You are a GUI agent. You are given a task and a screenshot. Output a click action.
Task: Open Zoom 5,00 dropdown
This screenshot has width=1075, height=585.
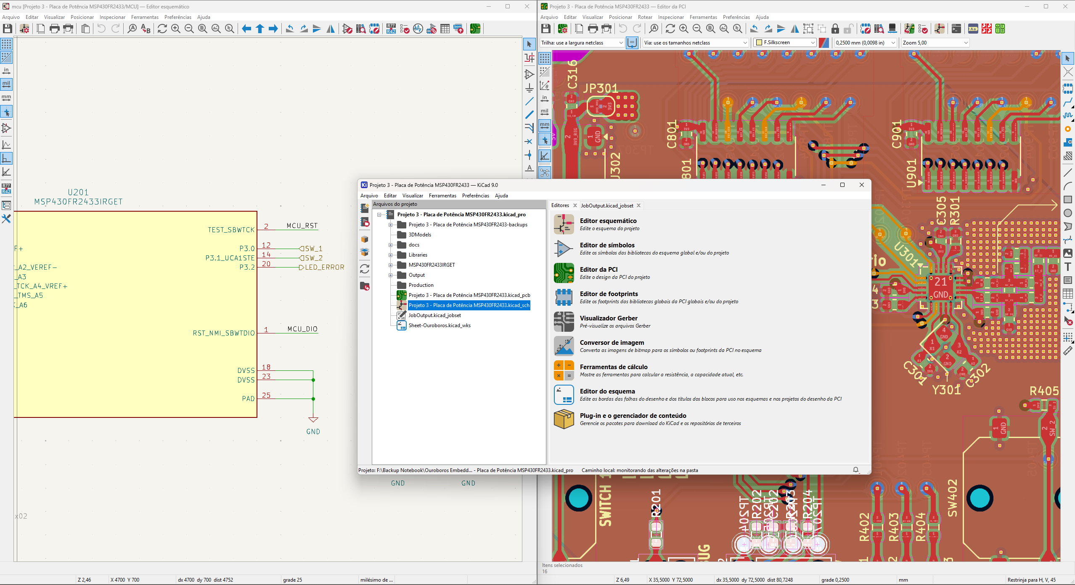tap(935, 42)
